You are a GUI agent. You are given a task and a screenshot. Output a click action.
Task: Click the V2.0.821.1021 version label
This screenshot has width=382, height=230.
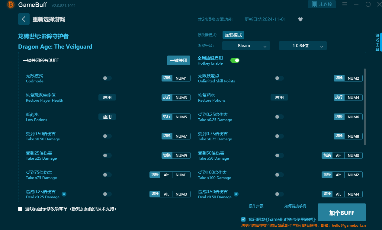[64, 6]
